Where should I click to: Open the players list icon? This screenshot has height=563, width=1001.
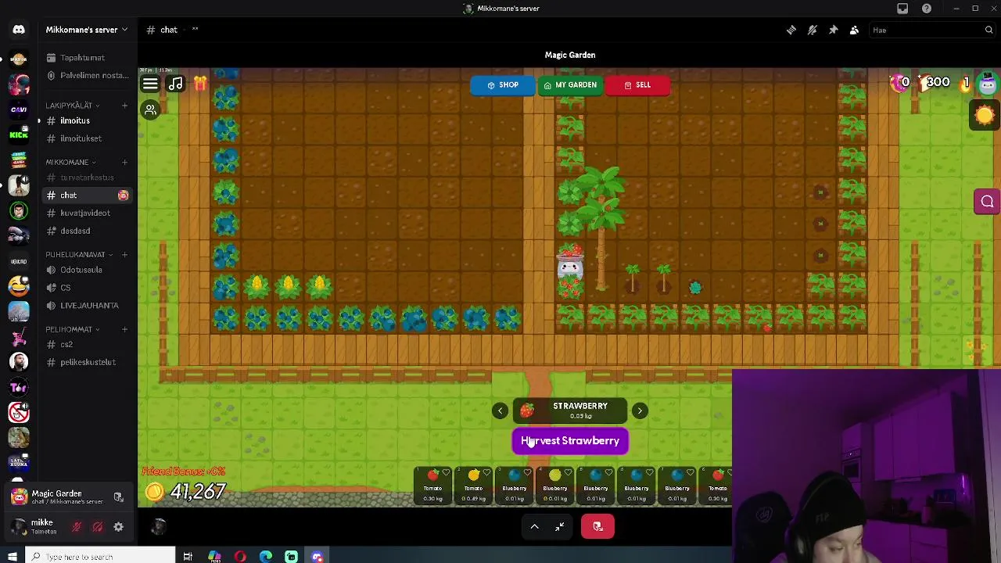pyautogui.click(x=150, y=110)
